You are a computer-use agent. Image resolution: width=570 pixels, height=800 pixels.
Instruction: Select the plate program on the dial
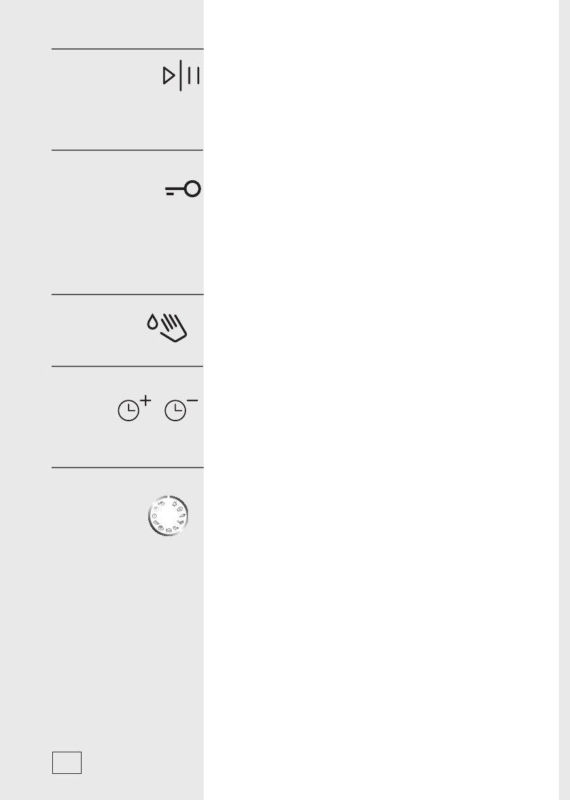point(161,528)
